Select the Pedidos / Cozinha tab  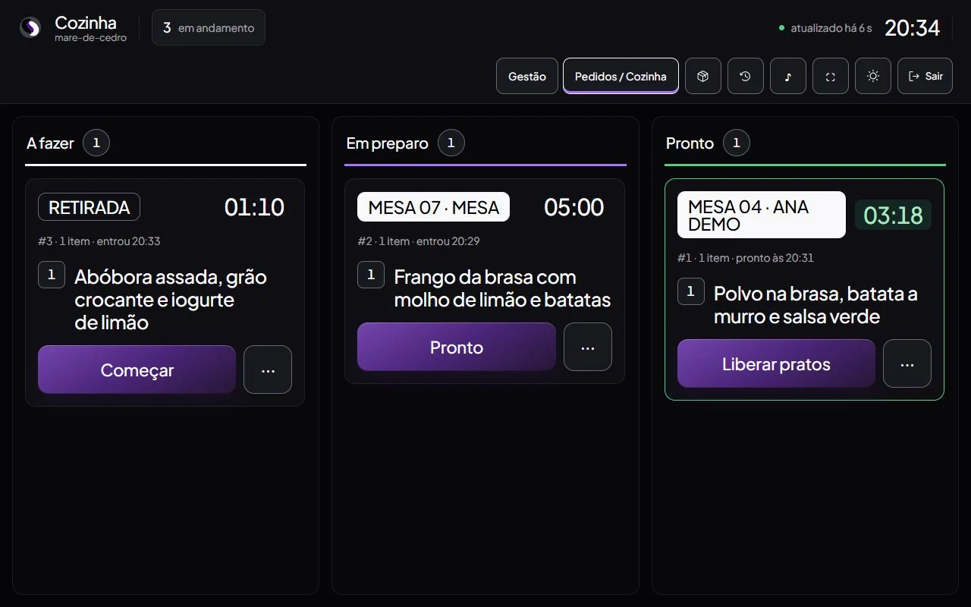621,76
